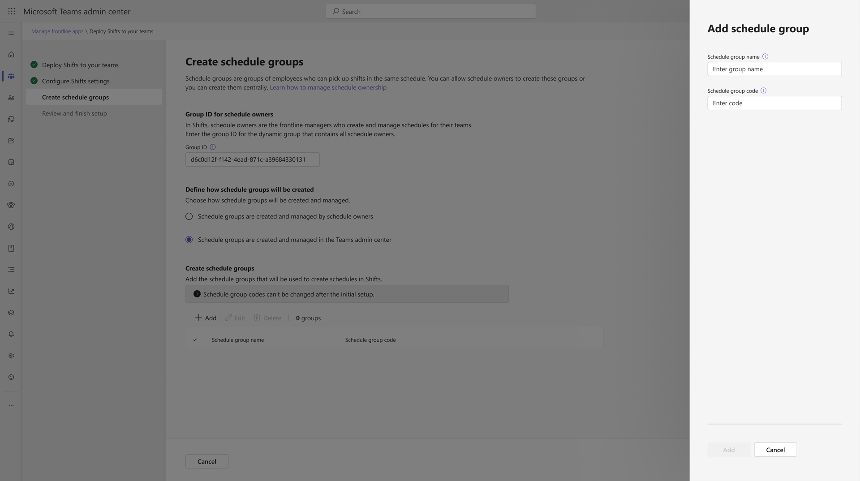Open Settings gear in sidebar
This screenshot has width=860, height=481.
pos(11,356)
